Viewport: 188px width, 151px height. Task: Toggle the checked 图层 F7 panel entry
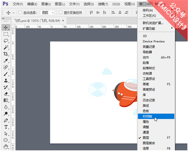coord(156,138)
